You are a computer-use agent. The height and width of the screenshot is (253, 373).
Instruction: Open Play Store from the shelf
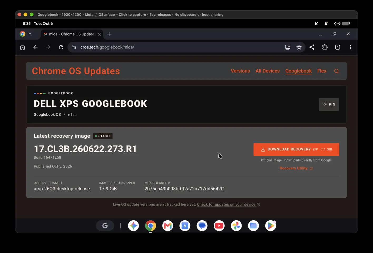coord(271,226)
